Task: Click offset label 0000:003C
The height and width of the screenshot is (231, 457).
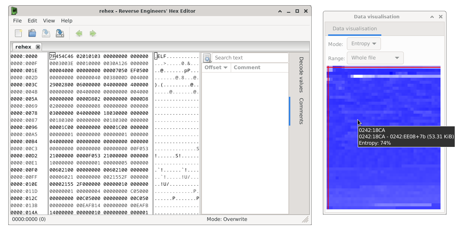Action: 24,85
